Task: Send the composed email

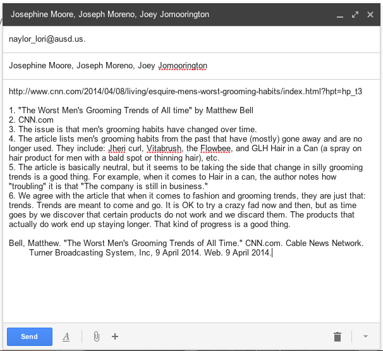Action: point(30,336)
